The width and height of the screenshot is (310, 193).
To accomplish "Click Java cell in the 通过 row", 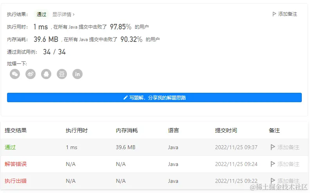I will 173,147.
